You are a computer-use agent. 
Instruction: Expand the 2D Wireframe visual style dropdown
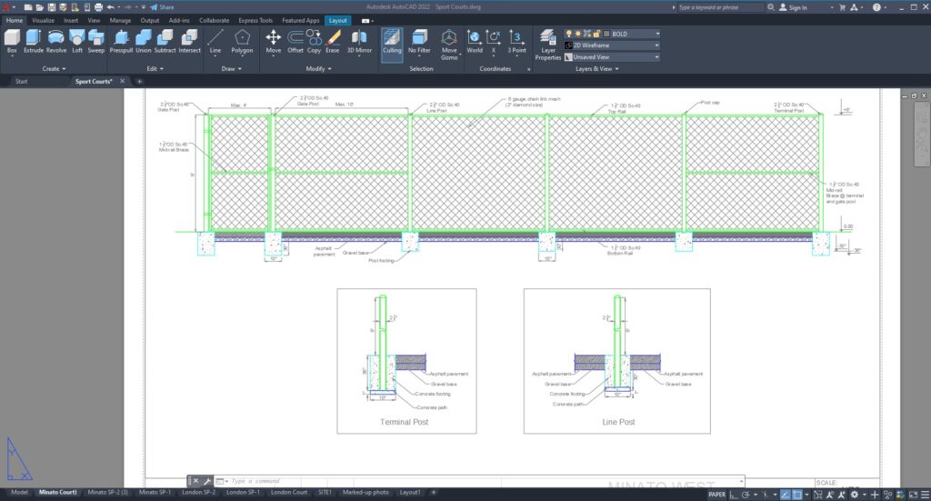coord(656,45)
